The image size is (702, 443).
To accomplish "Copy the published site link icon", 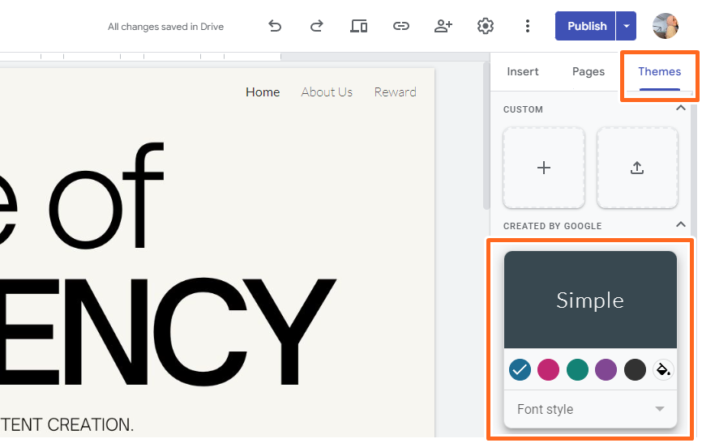I will pos(400,27).
